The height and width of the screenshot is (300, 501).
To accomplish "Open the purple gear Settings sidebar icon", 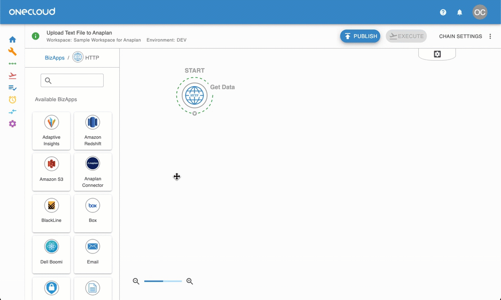I will coord(13,124).
